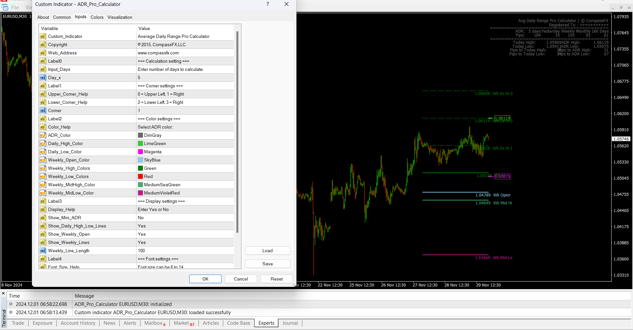The width and height of the screenshot is (633, 330).
Task: Click the Weekly_Low_Colors variable icon
Action: point(43,177)
